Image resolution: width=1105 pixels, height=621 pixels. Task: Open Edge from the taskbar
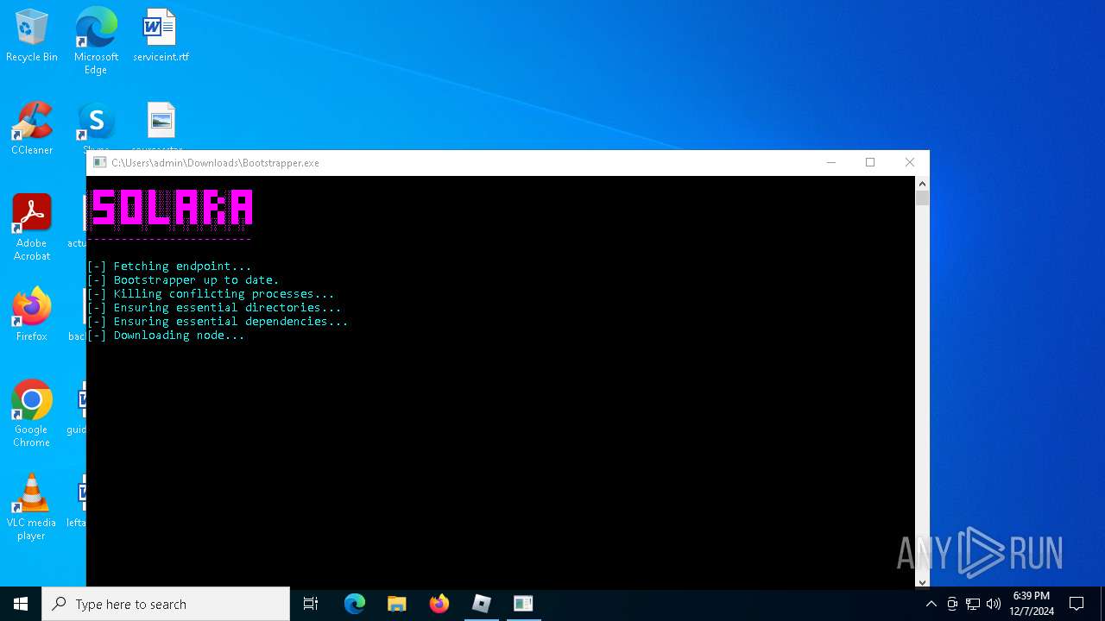coord(355,604)
